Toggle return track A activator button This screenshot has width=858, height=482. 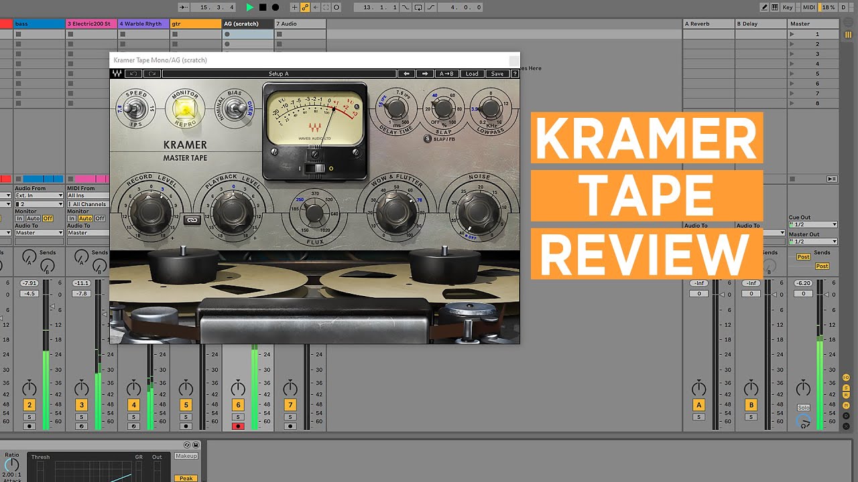coord(699,405)
